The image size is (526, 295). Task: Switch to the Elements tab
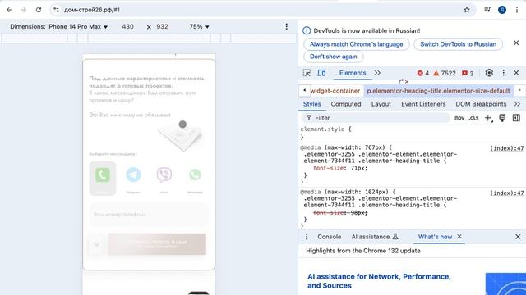[353, 73]
